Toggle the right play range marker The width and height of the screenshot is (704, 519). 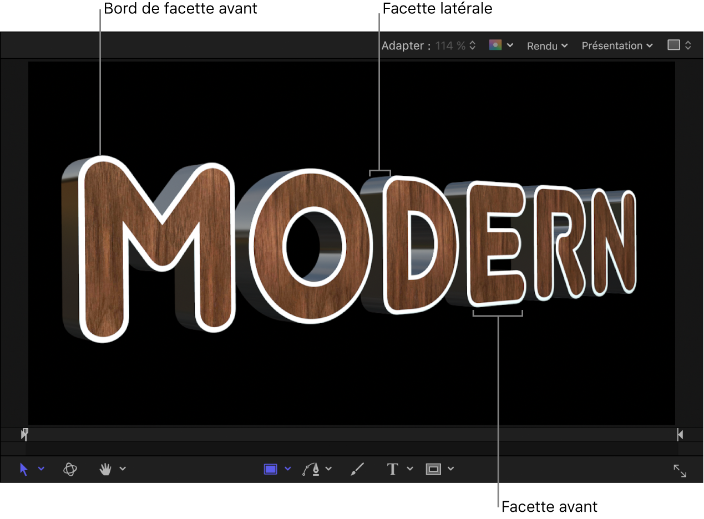click(x=681, y=434)
